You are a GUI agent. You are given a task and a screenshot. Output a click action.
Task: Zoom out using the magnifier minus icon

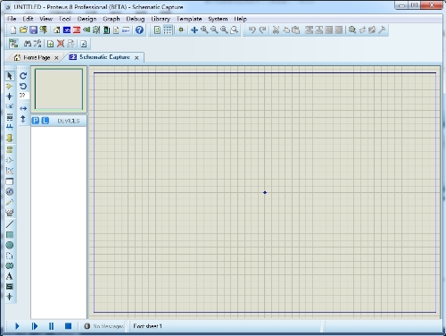214,30
